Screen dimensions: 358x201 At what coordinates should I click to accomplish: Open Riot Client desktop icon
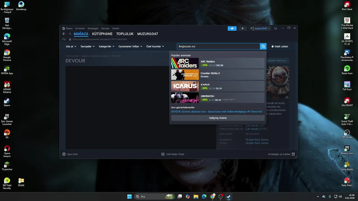[347, 6]
